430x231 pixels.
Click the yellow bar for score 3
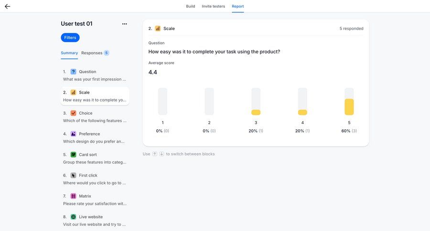click(x=256, y=113)
